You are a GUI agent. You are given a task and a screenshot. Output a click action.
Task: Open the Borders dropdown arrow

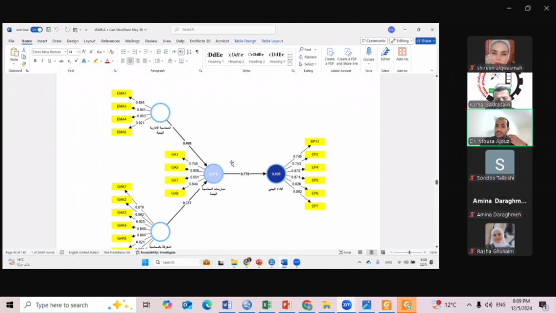[x=187, y=61]
